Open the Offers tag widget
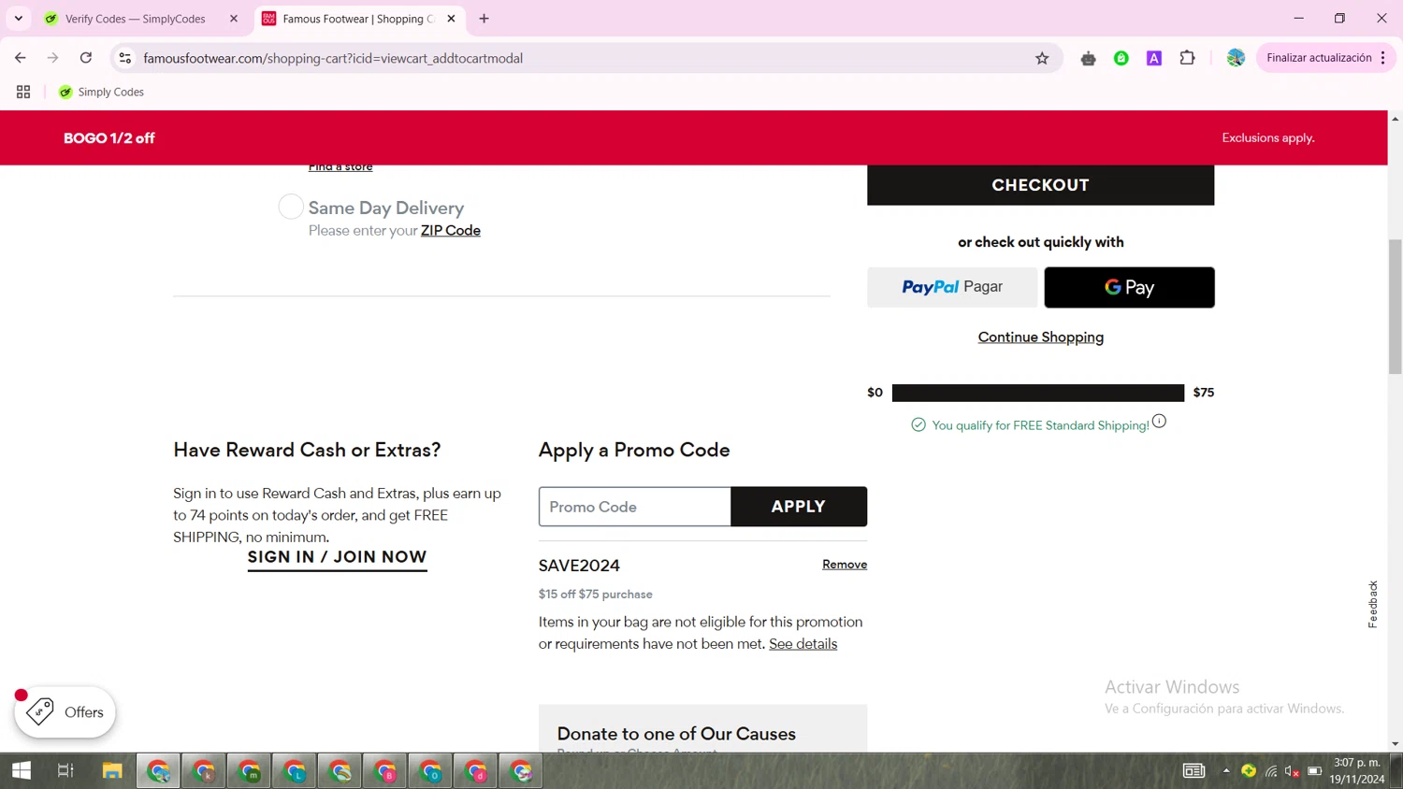This screenshot has width=1403, height=789. pos(65,712)
